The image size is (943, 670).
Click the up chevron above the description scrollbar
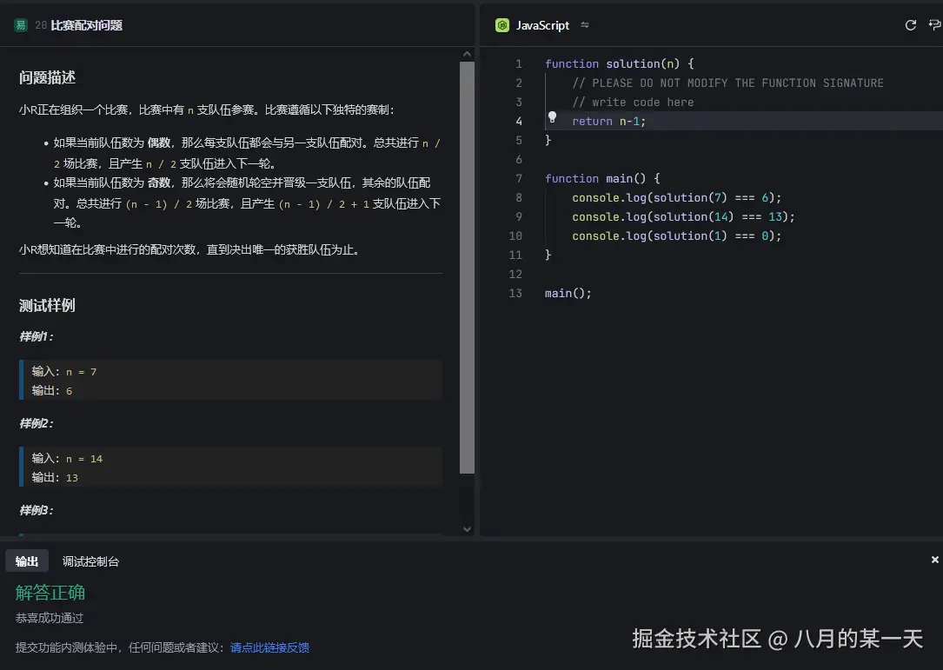(x=468, y=52)
